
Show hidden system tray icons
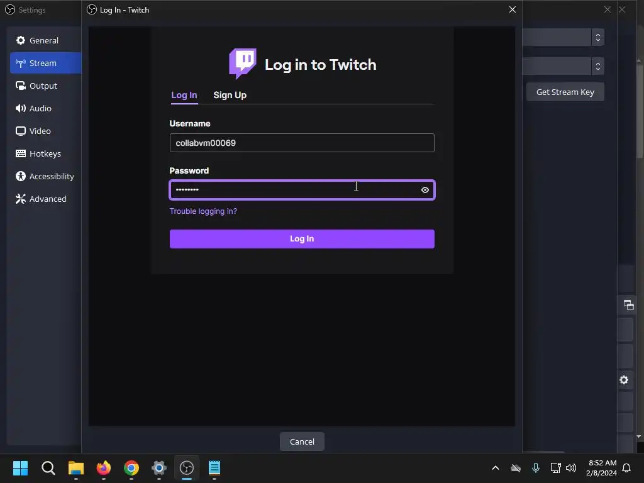(496, 468)
